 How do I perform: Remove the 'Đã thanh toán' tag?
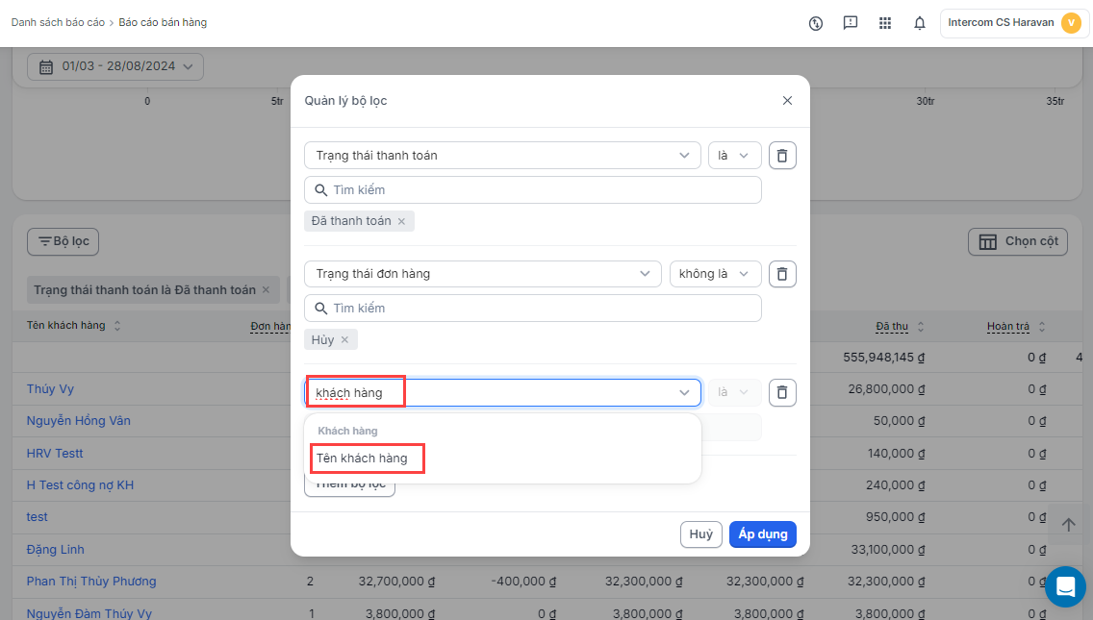[x=402, y=222]
